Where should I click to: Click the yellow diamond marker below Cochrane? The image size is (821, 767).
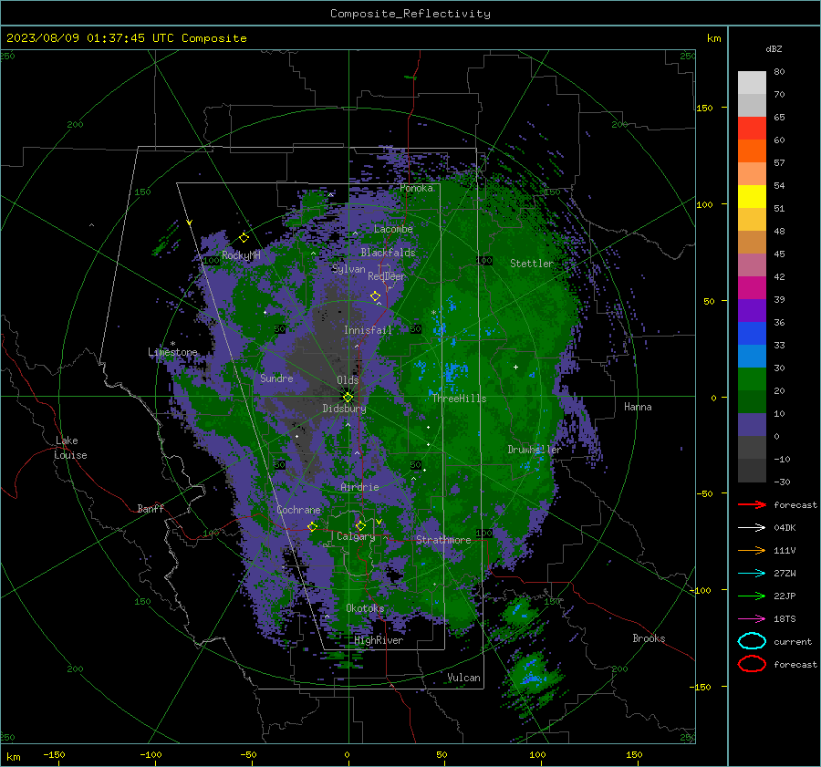(x=313, y=526)
